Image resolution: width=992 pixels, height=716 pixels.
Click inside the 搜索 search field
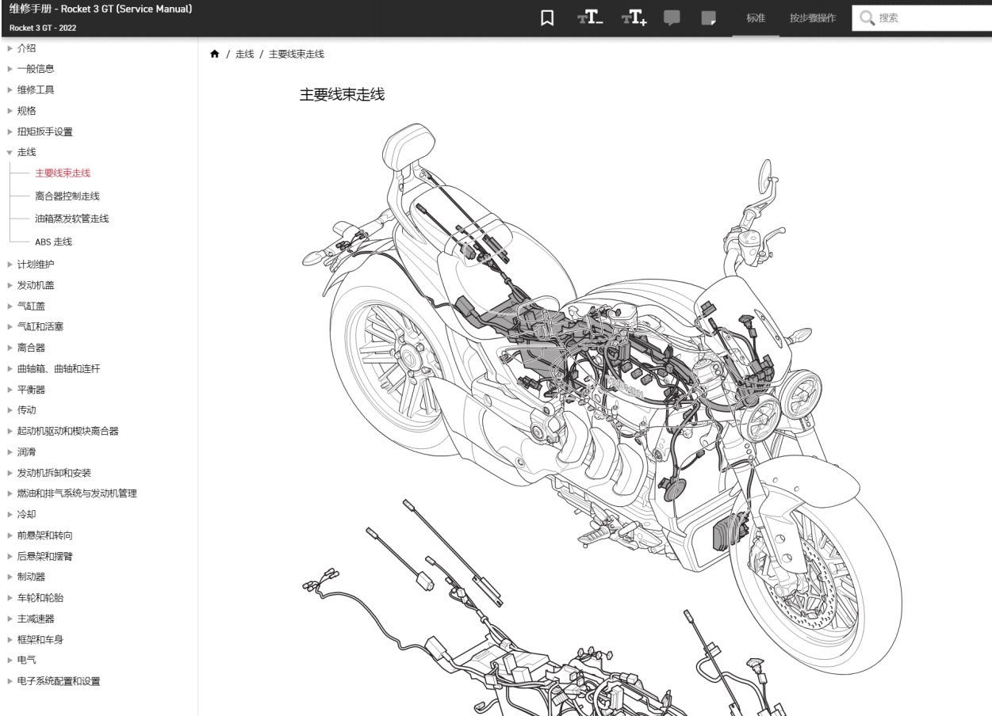[920, 17]
